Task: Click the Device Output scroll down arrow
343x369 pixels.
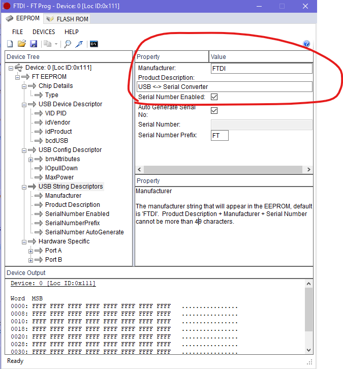Action: point(308,350)
